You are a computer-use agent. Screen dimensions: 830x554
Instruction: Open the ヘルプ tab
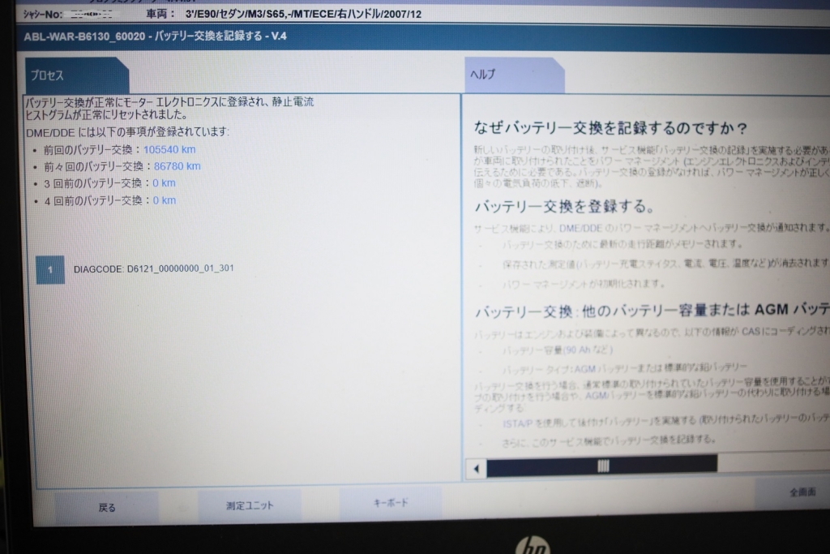tap(514, 75)
